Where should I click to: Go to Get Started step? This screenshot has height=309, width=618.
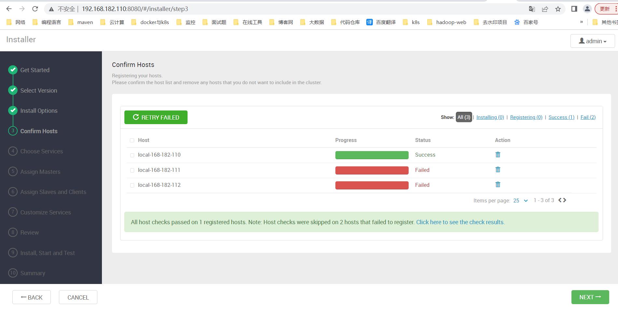35,70
